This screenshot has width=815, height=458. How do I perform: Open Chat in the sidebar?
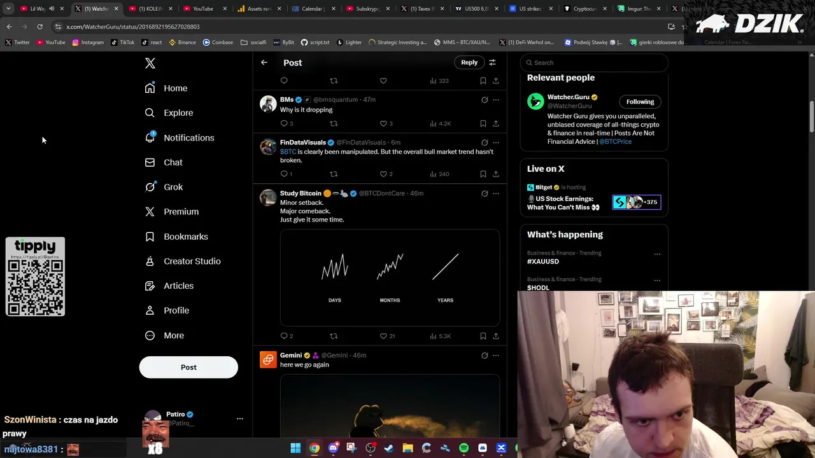(164, 162)
